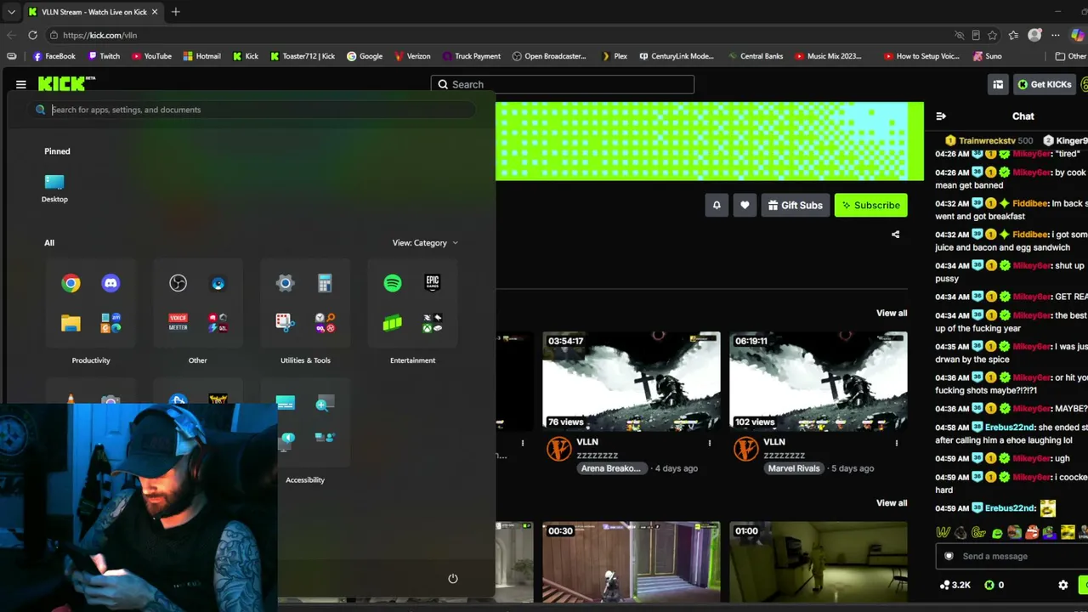Image resolution: width=1088 pixels, height=612 pixels.
Task: Collapse the chat panel arrow icon
Action: (941, 116)
